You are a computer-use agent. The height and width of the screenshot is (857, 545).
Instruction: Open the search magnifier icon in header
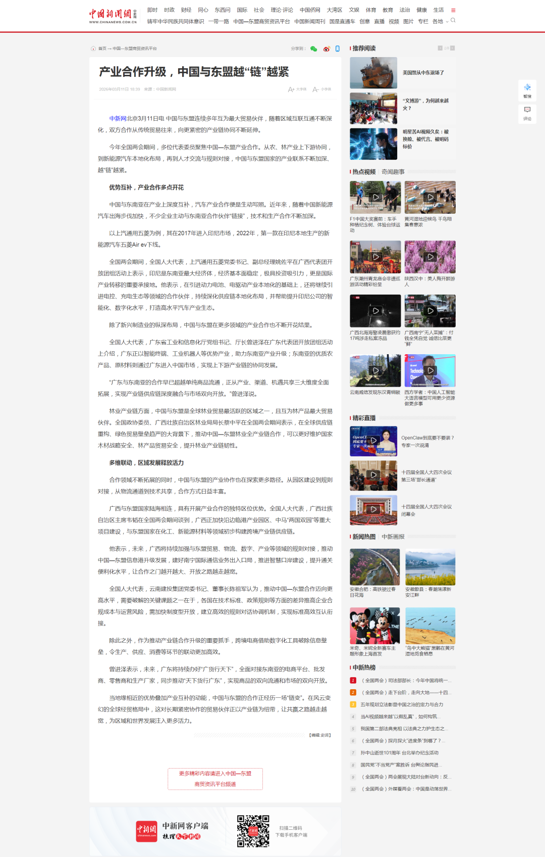point(453,21)
